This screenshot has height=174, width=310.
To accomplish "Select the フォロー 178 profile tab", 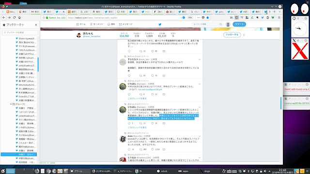I will pyautogui.click(x=137, y=35).
